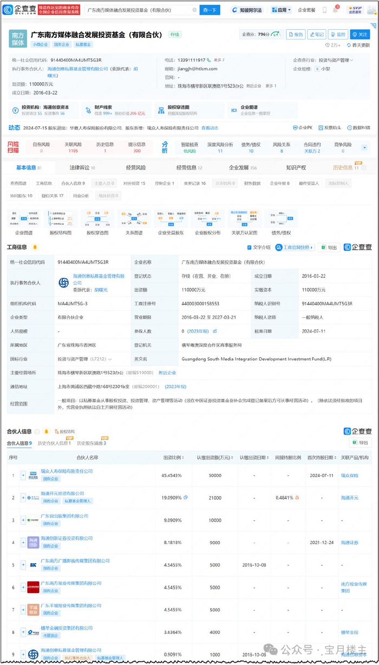
Task: Open the 应用 dropdown in header
Action: click(281, 10)
